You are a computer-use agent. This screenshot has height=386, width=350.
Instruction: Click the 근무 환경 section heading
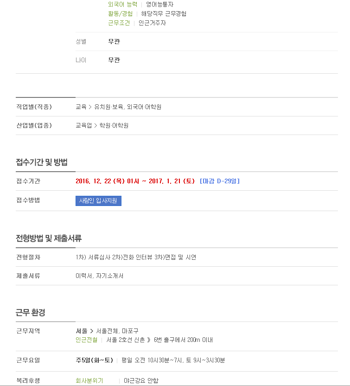pyautogui.click(x=31, y=313)
